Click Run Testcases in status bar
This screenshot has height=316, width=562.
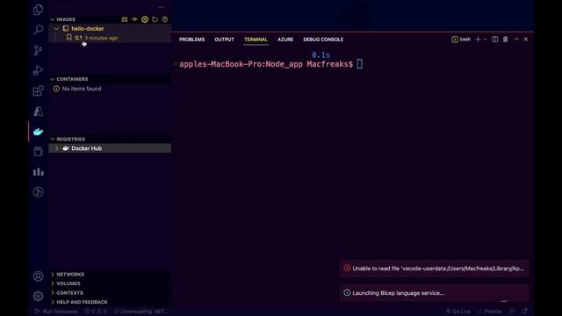[56, 312]
